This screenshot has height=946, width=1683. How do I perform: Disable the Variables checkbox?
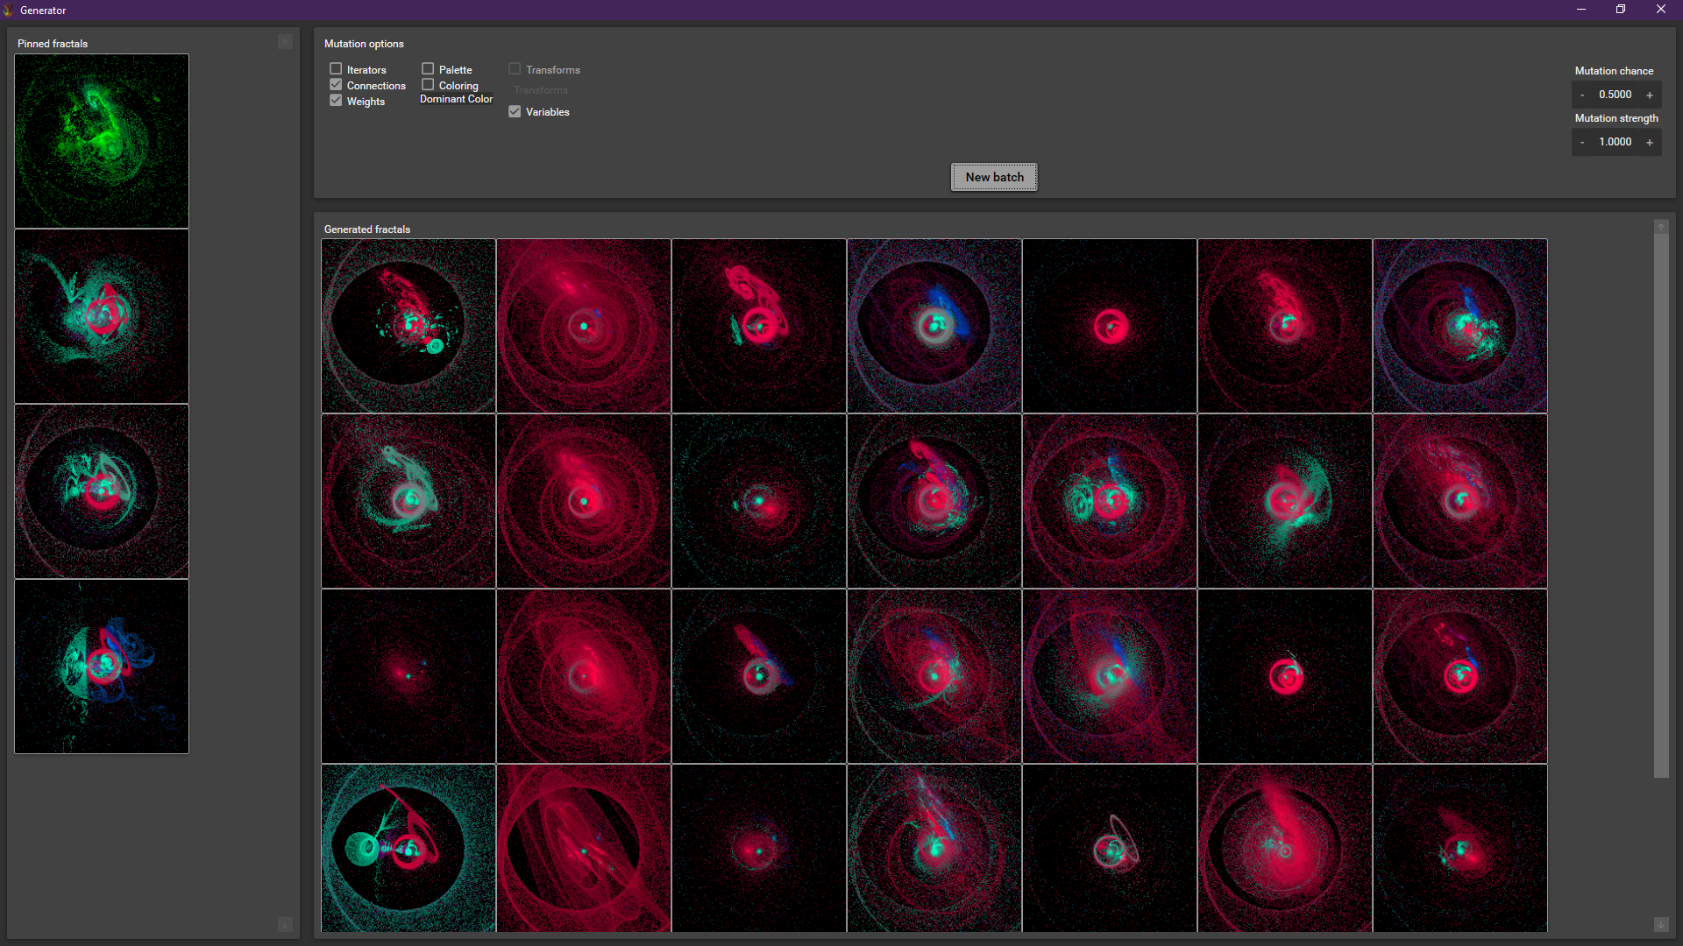point(515,112)
